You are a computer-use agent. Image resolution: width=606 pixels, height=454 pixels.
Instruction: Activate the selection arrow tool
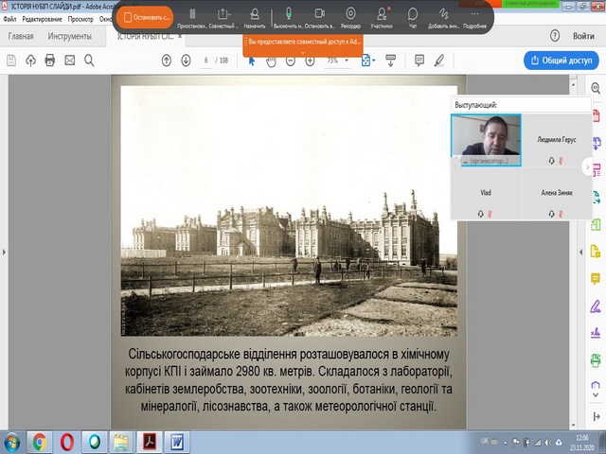[252, 61]
